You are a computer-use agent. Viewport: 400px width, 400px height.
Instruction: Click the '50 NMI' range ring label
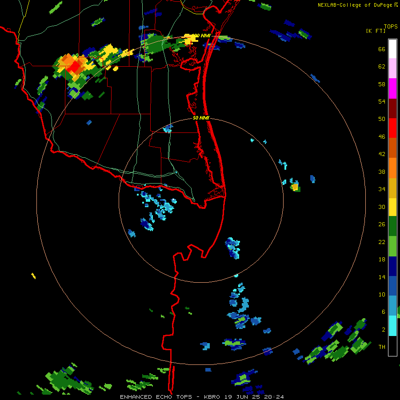tap(201, 118)
